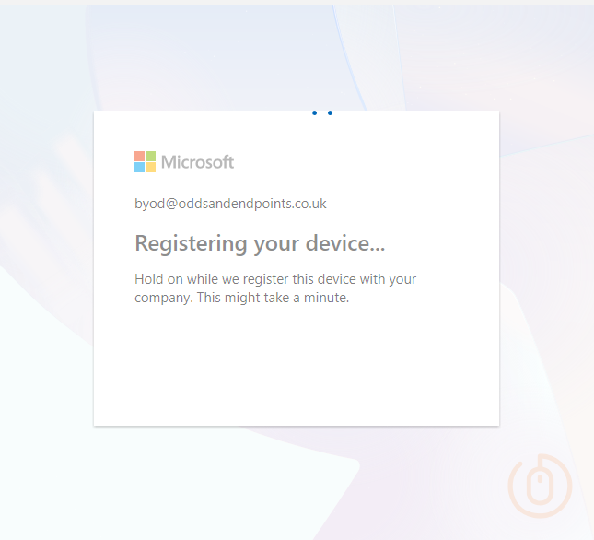Click the orange mouse watermark icon

click(x=540, y=484)
